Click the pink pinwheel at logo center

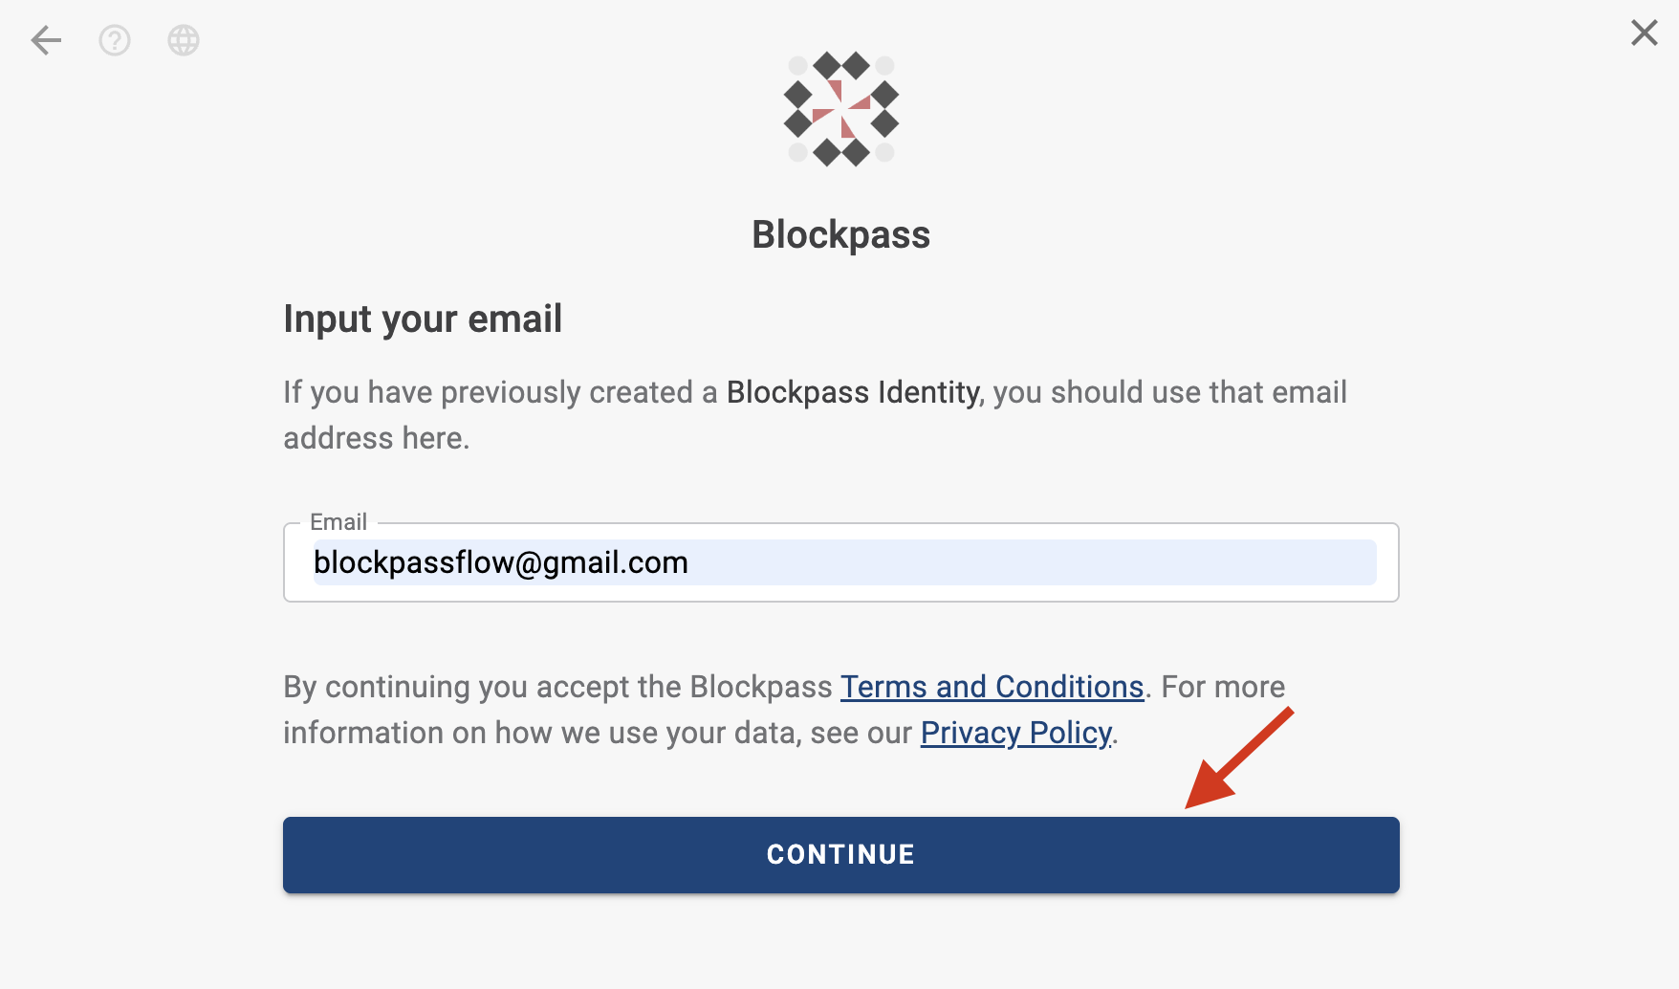841,109
